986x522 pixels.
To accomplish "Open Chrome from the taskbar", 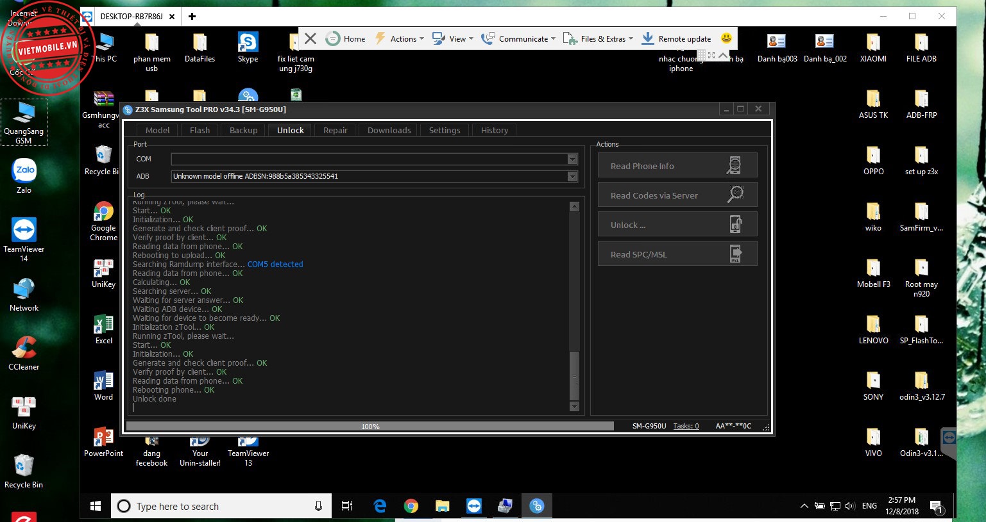I will [x=411, y=506].
